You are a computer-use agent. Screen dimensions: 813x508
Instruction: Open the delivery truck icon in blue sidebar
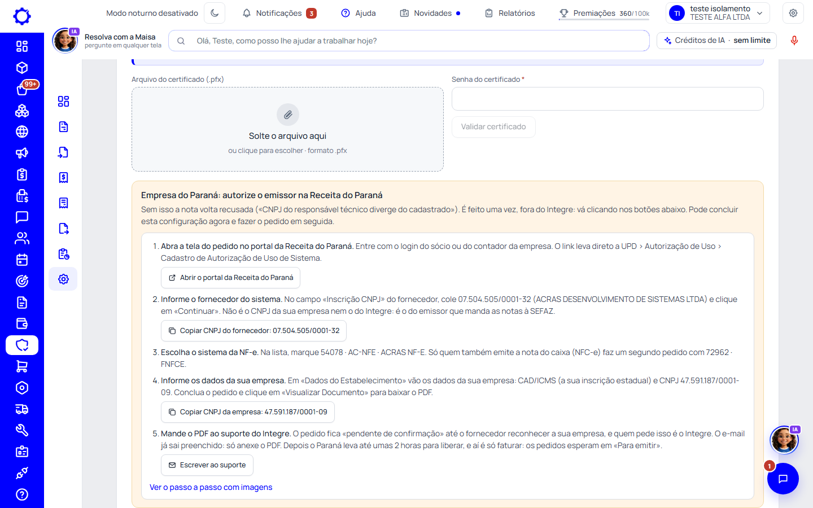point(22,409)
